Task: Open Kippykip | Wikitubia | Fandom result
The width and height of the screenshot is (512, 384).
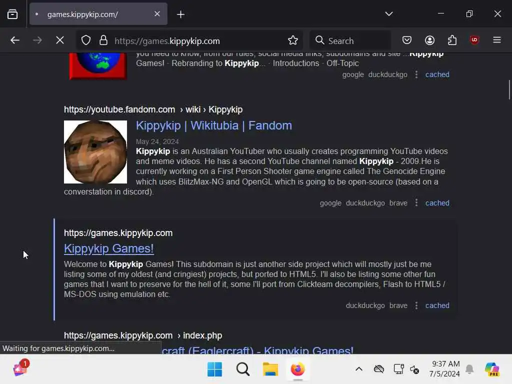Action: click(214, 125)
